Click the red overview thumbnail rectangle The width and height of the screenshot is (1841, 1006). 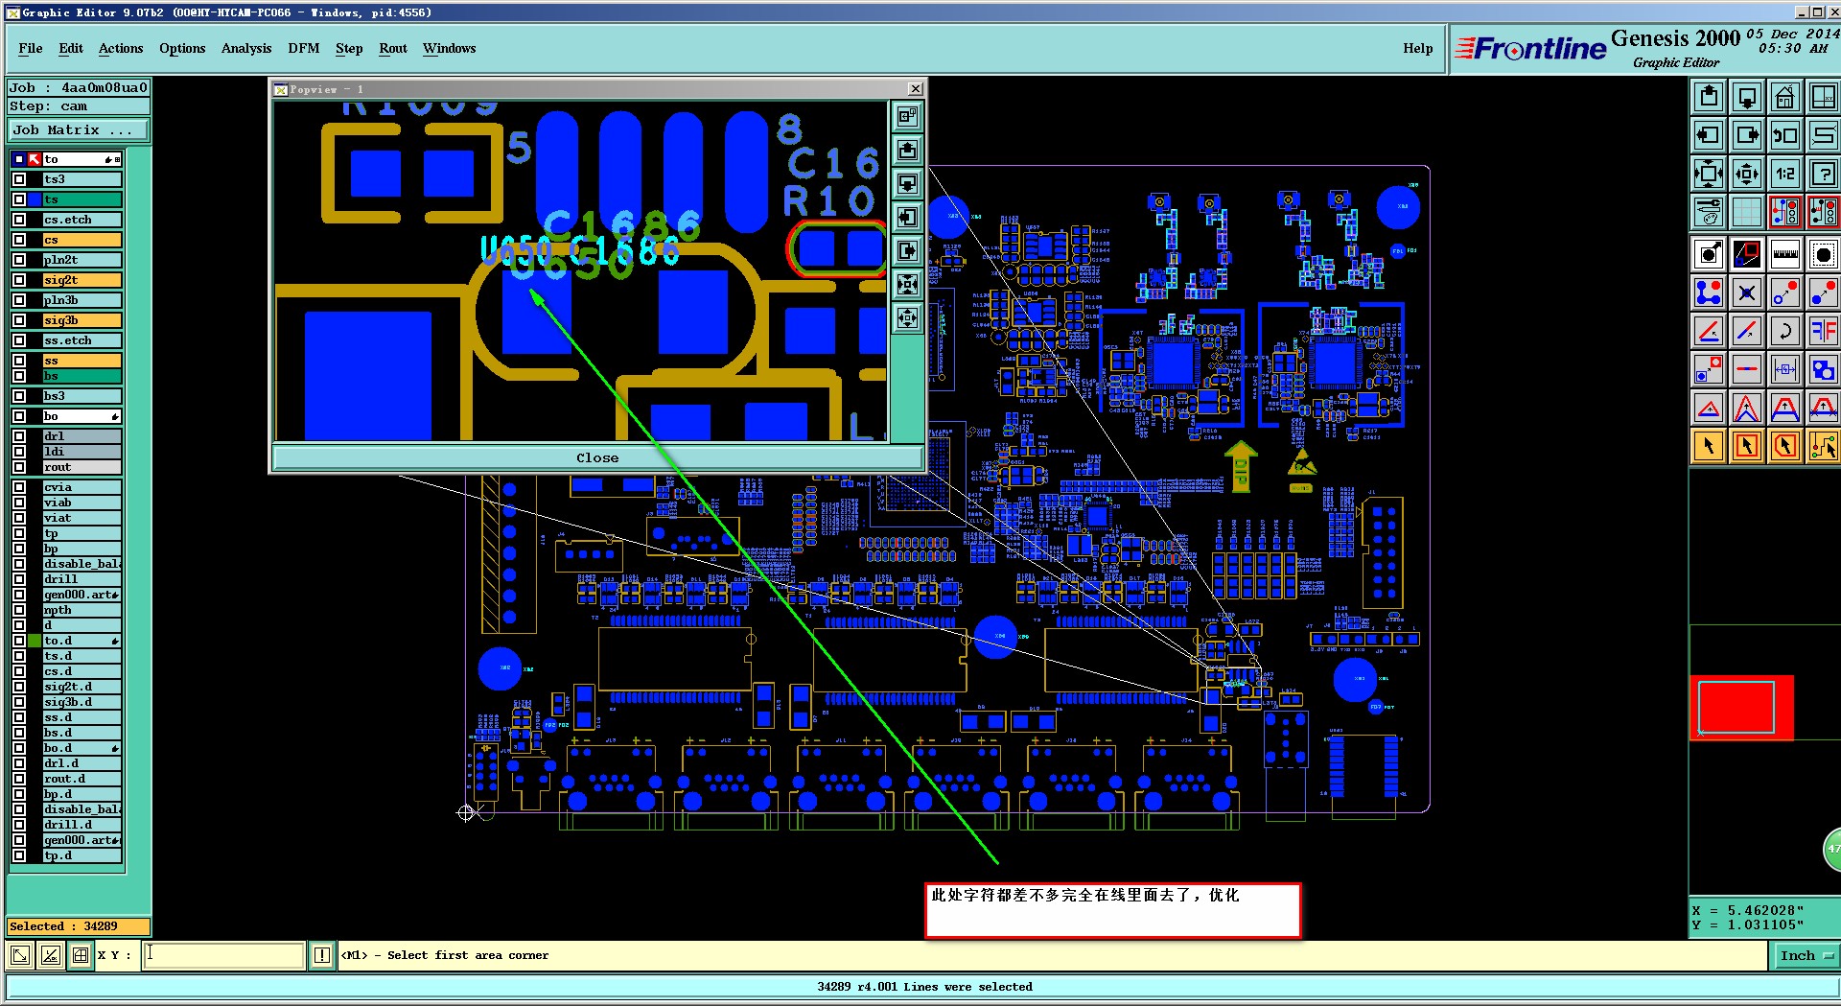pos(1741,708)
